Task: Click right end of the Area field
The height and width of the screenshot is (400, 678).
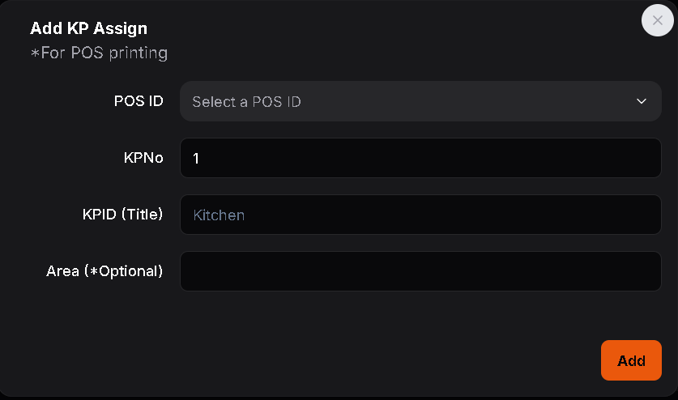Action: pyautogui.click(x=644, y=271)
